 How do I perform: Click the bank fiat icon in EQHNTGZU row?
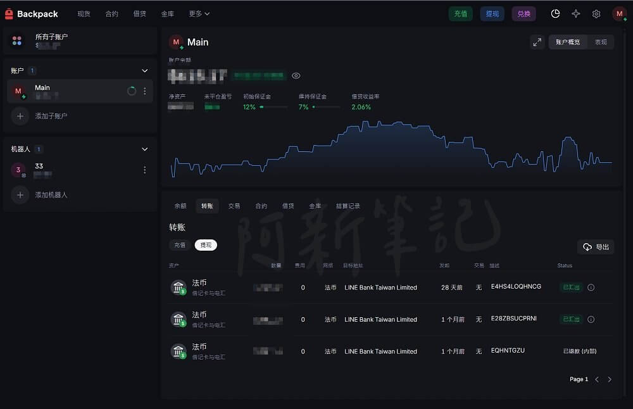(179, 351)
